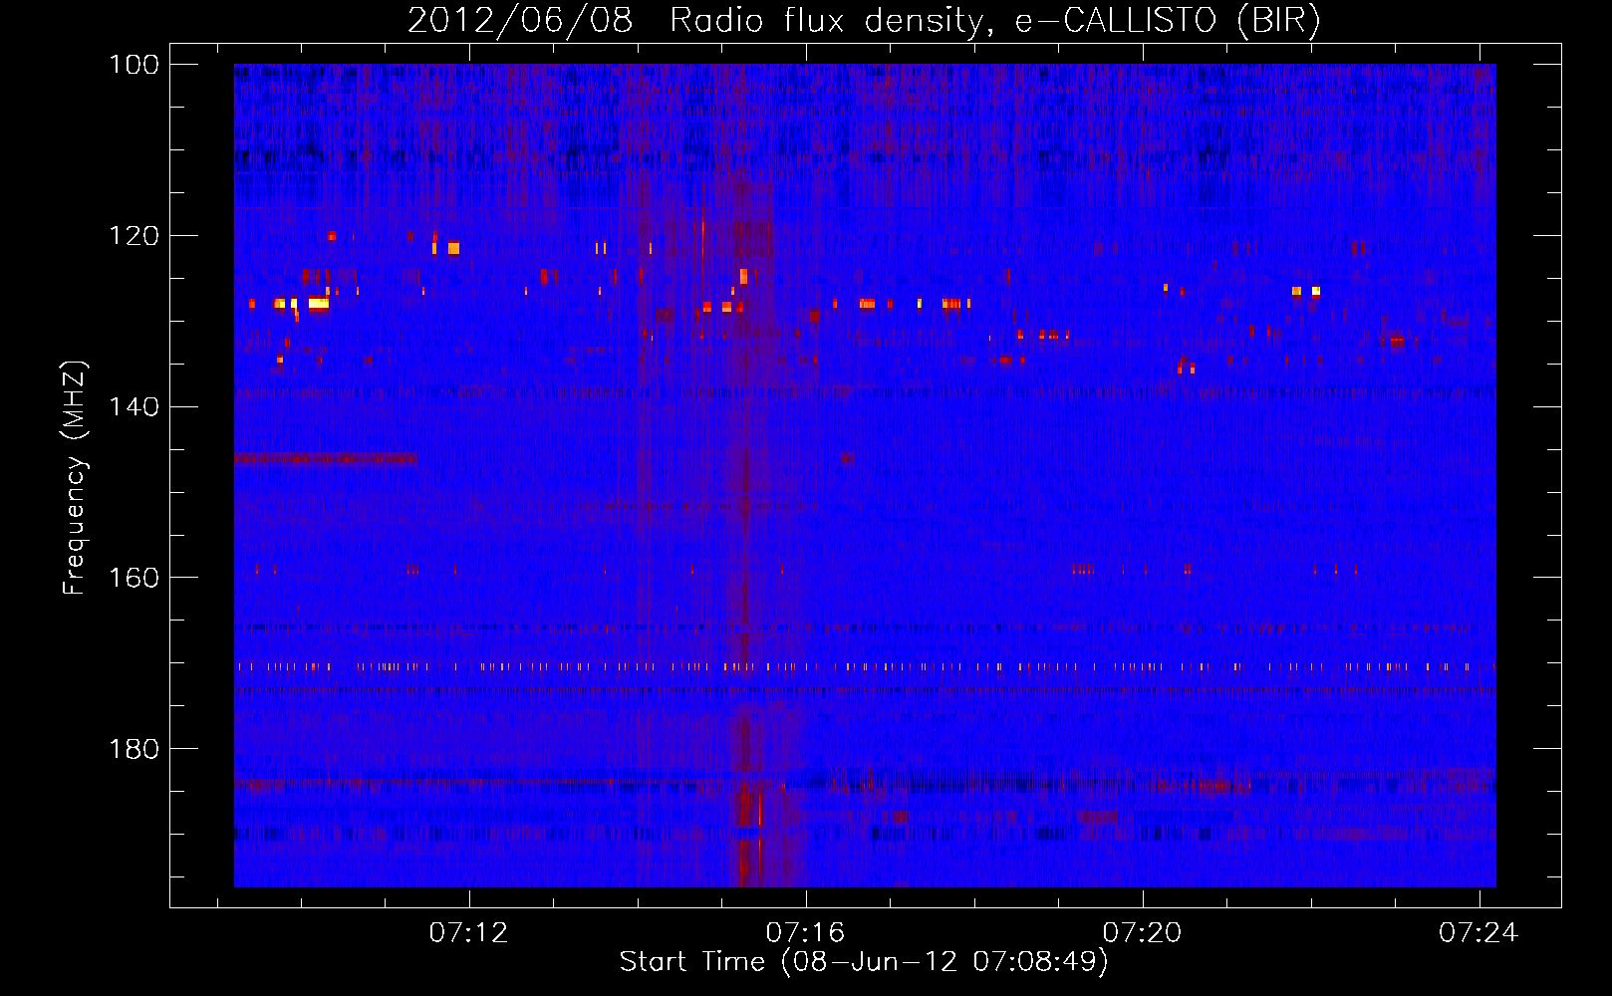Click the "Start Time (08-Jun-12 07:08:49)" axis label
This screenshot has width=1612, height=996.
(864, 962)
